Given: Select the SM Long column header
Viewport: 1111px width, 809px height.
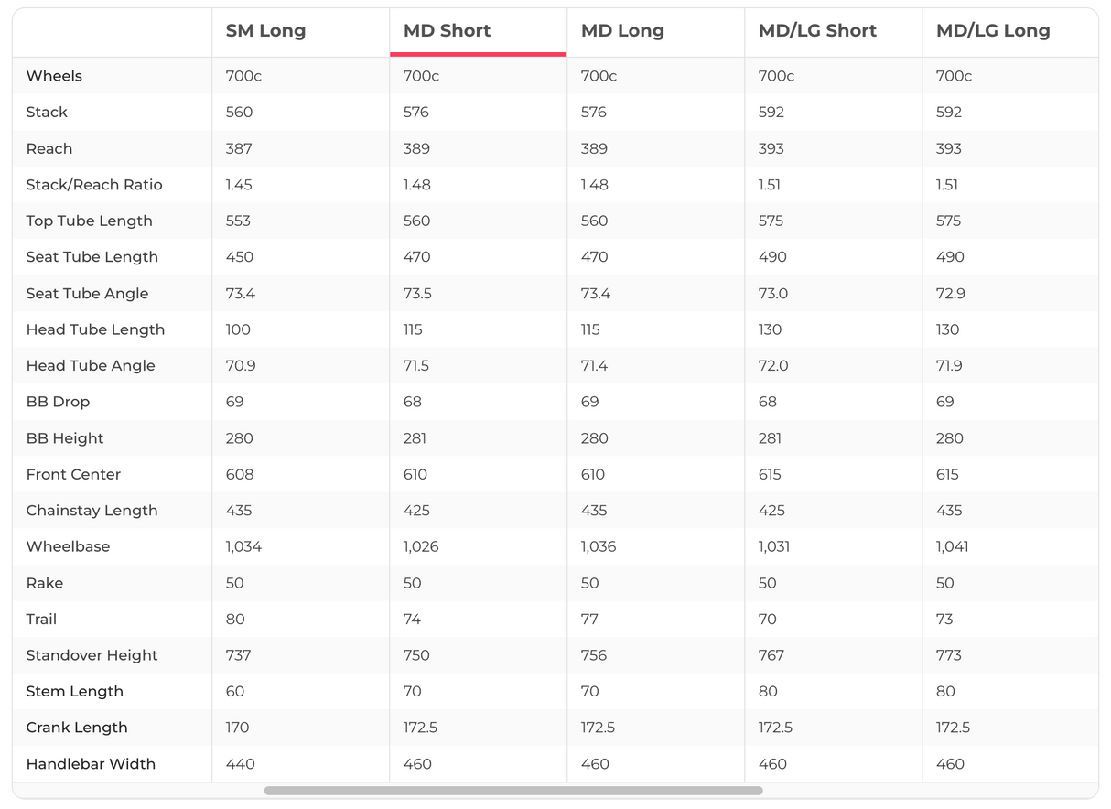Looking at the screenshot, I should 265,31.
